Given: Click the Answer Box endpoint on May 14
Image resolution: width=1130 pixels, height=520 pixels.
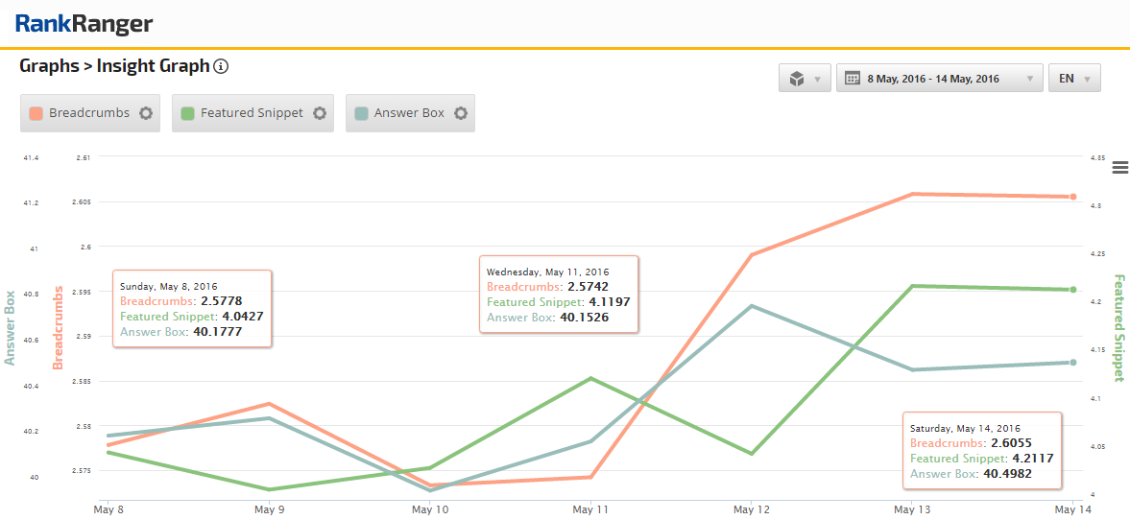Looking at the screenshot, I should [x=1073, y=363].
